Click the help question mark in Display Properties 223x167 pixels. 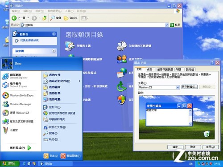[x=212, y=63]
